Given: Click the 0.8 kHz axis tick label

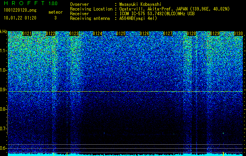Looking at the screenshot, I should [4, 109].
